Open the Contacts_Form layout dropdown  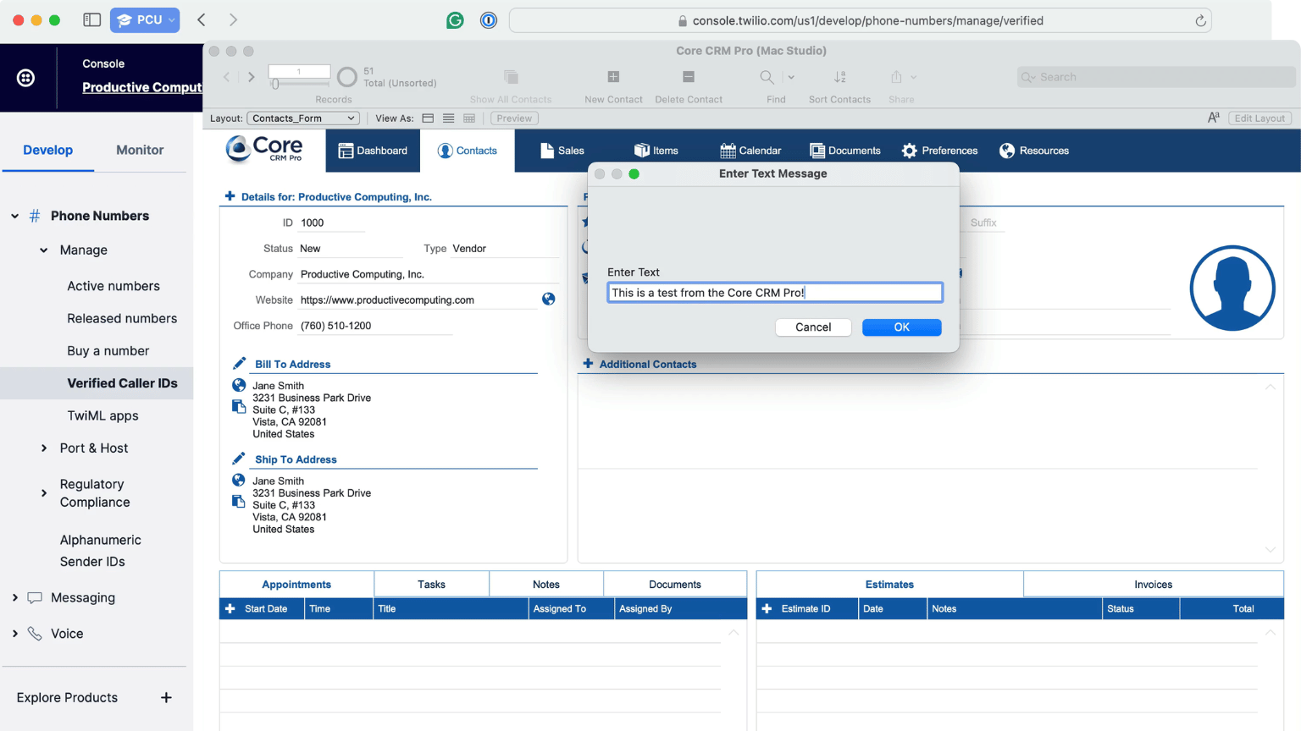303,118
